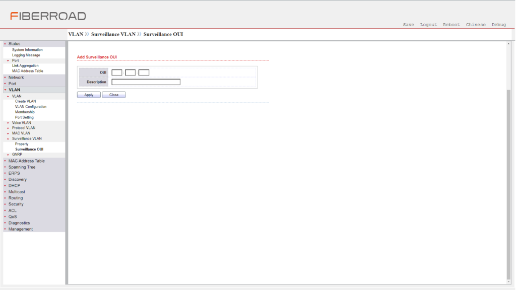Click the second OUI octet field
The width and height of the screenshot is (516, 290).
click(131, 72)
